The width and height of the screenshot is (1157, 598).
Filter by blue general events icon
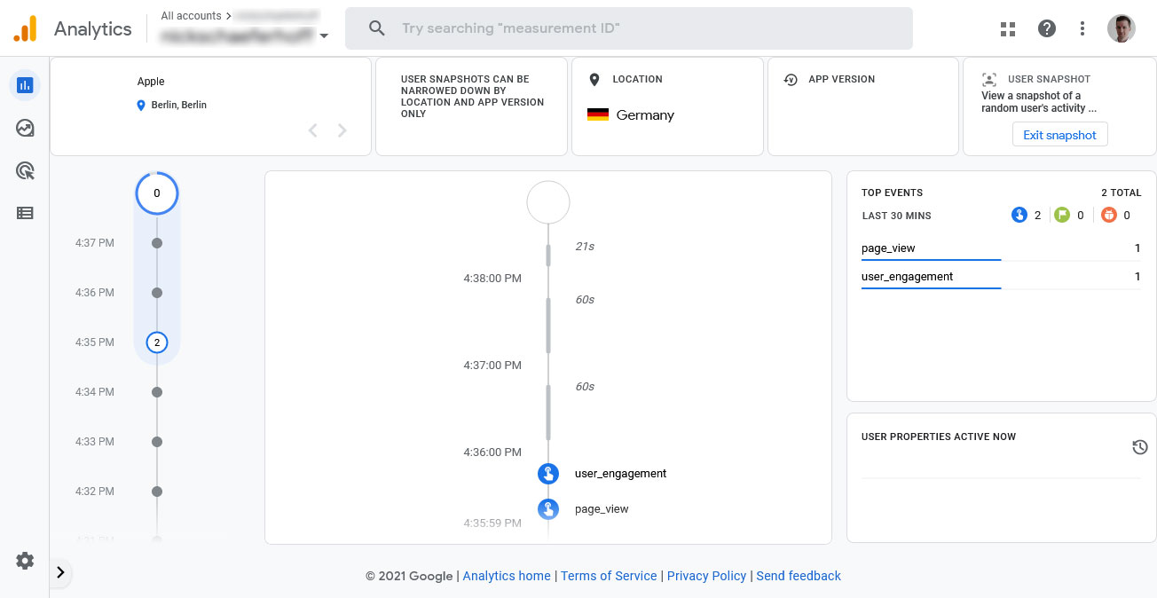[1019, 215]
